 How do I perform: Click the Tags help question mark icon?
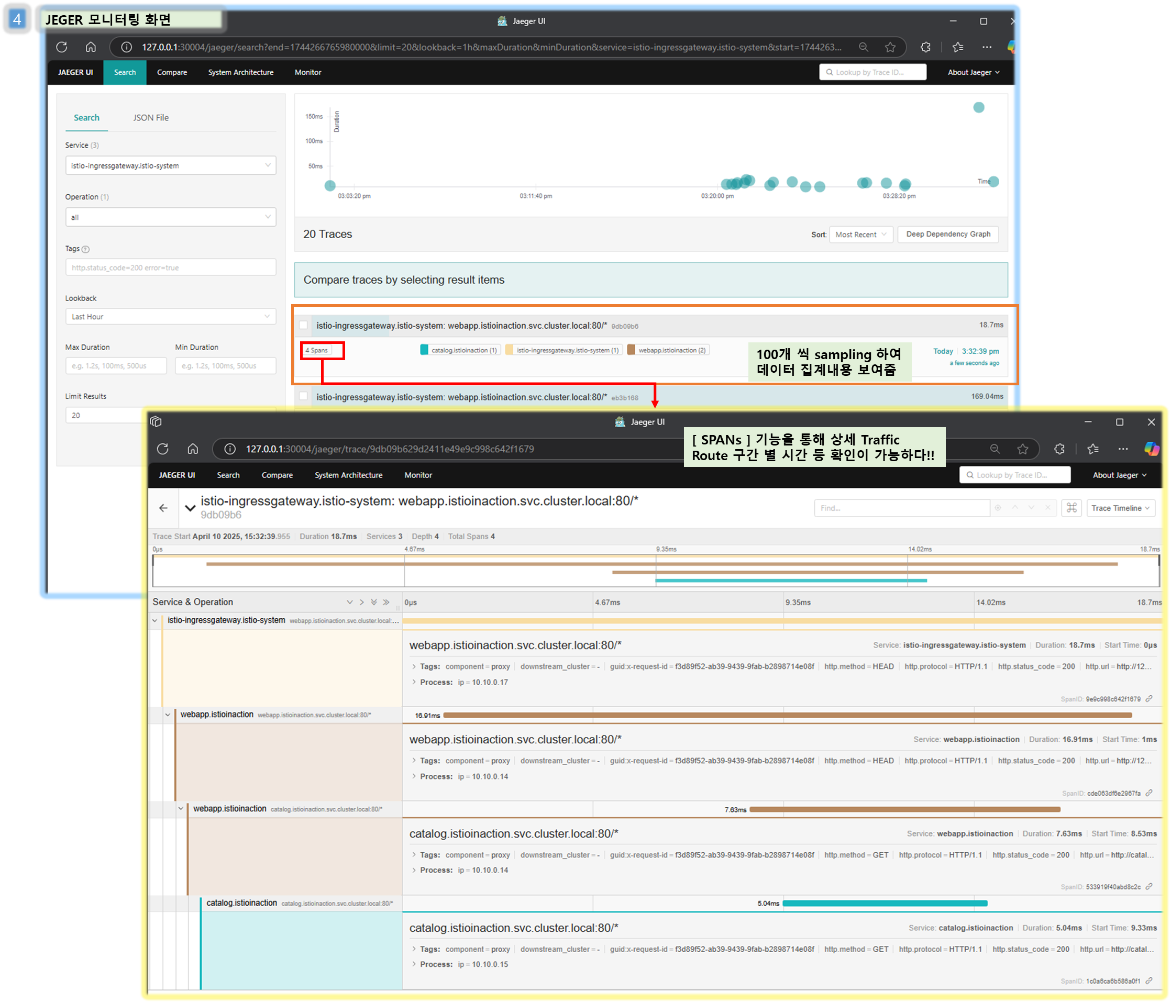point(85,249)
